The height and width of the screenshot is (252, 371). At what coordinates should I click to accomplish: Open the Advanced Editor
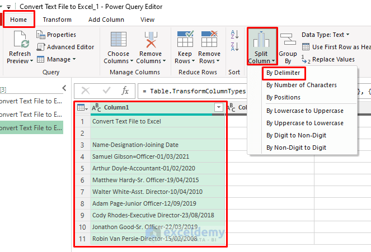(x=65, y=47)
